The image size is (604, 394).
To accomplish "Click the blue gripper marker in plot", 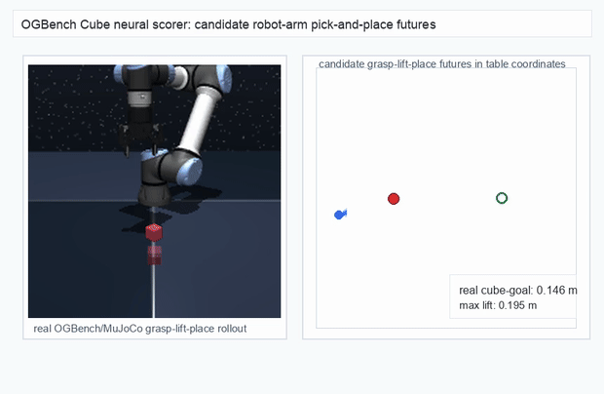I will click(340, 215).
